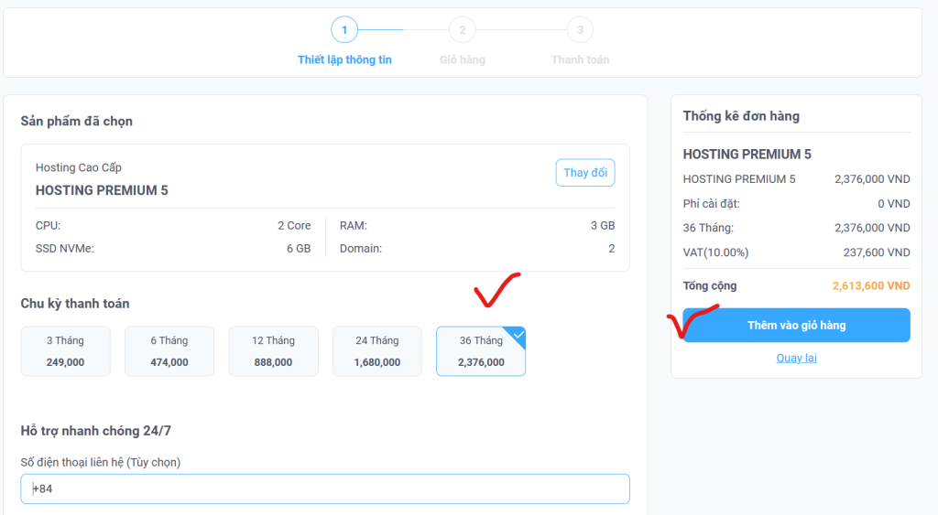Follow the Quay lại link

pyautogui.click(x=796, y=358)
